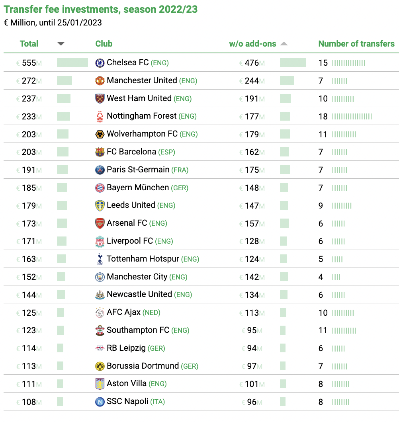Click the Tottenham Hotspur club name
399x422 pixels.
143,259
